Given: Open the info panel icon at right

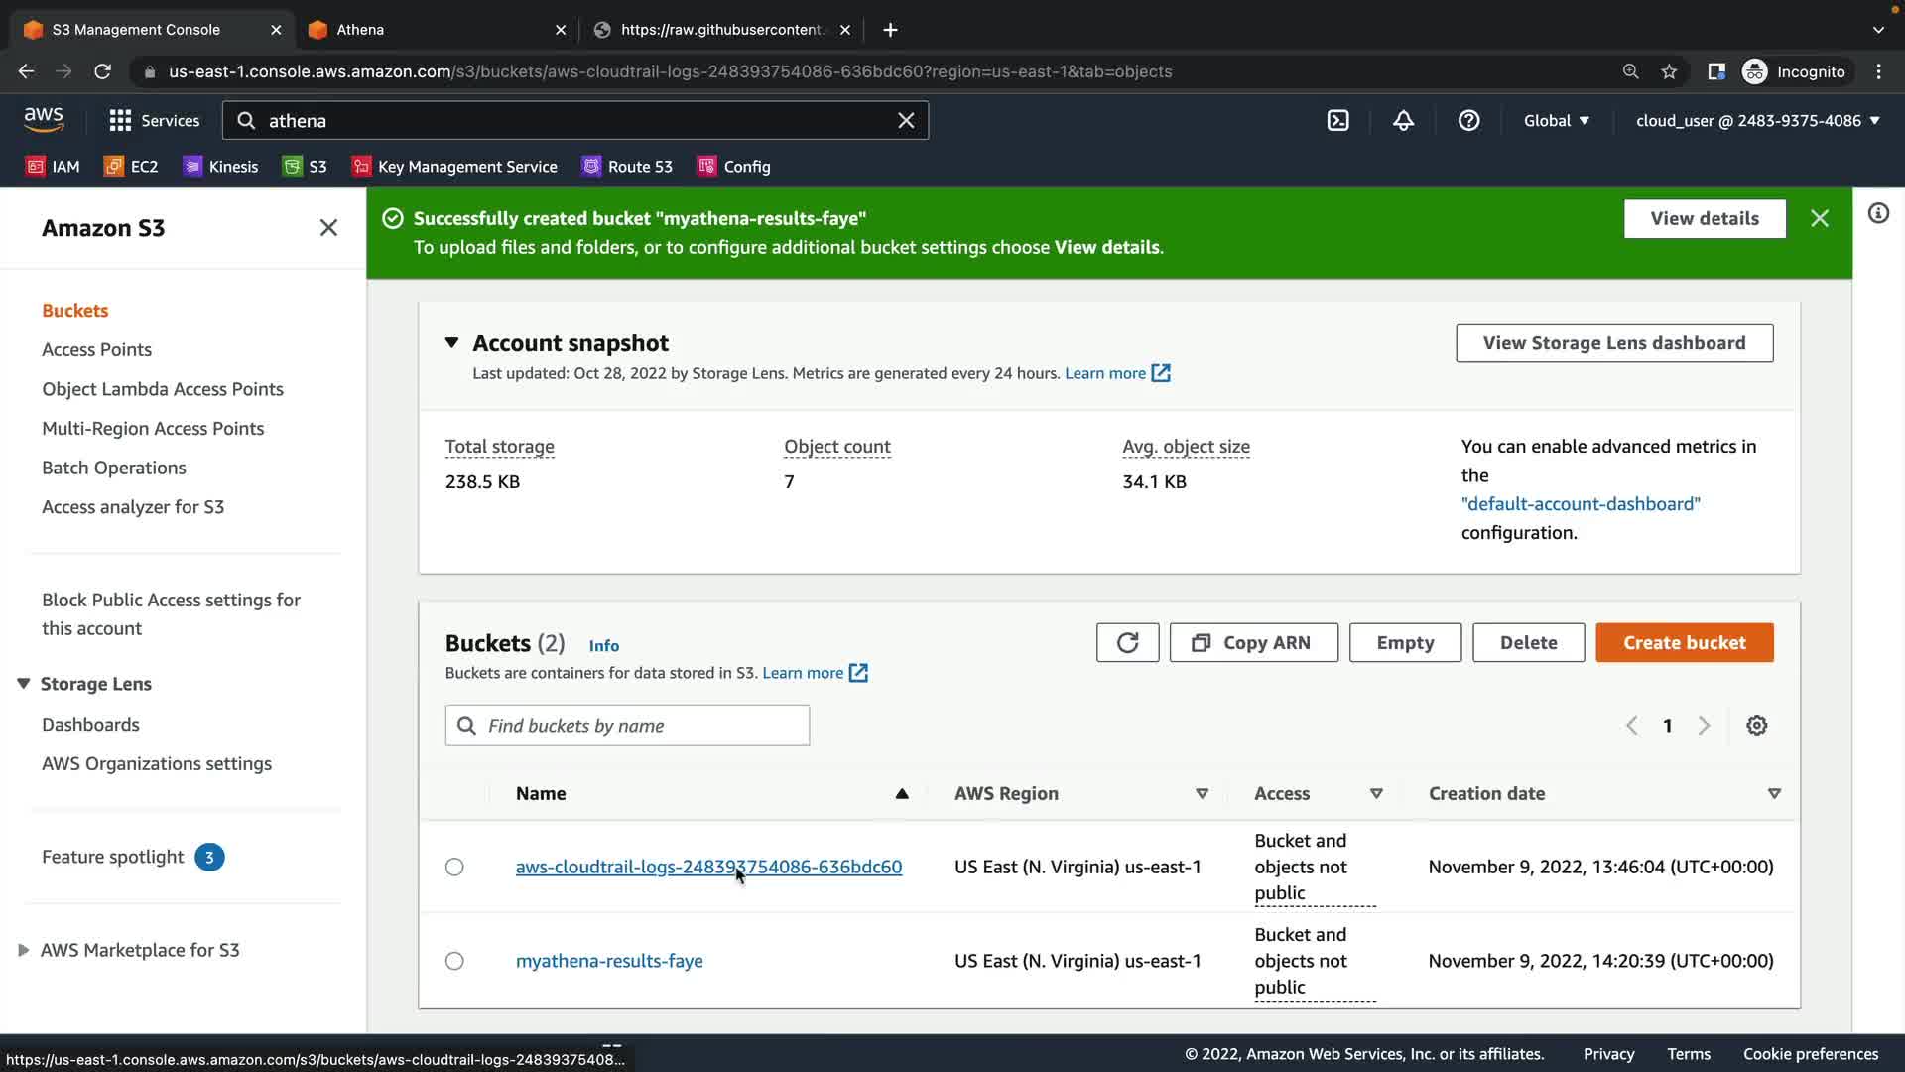Looking at the screenshot, I should point(1878,213).
